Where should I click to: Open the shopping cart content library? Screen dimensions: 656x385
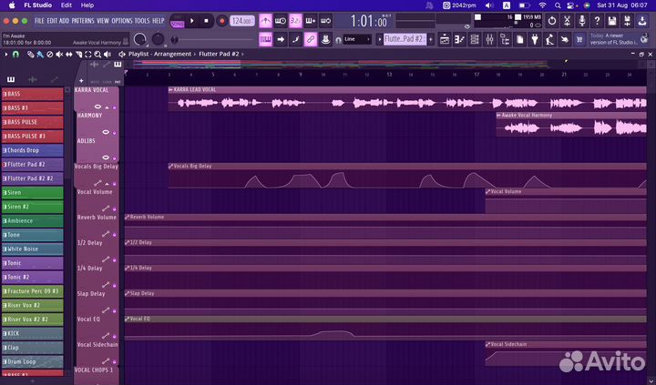click(579, 40)
